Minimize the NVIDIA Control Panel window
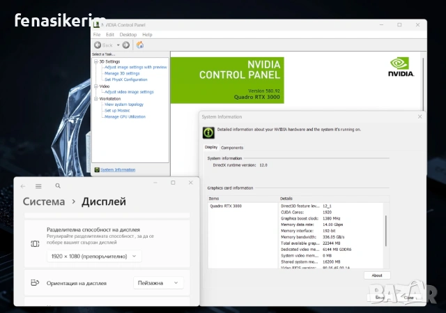 click(x=381, y=25)
